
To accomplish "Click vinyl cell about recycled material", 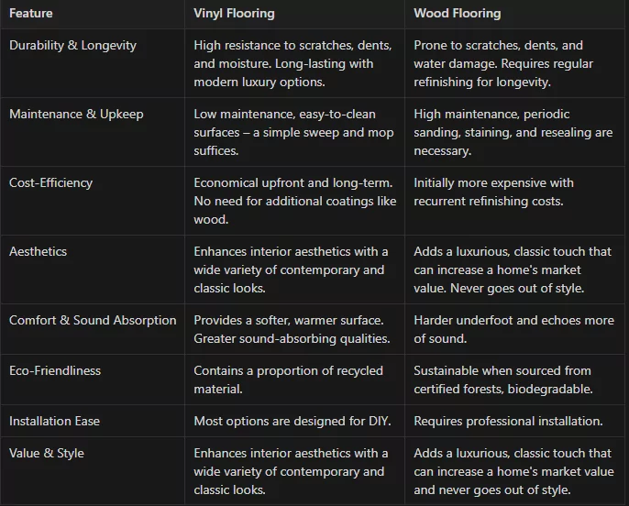I will tap(288, 379).
